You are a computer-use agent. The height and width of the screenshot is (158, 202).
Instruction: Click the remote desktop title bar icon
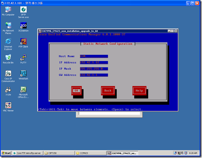pos(3,3)
